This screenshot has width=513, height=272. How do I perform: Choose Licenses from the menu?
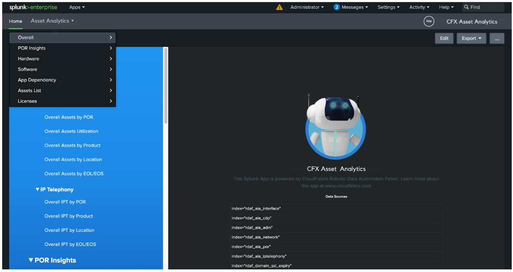[x=27, y=101]
